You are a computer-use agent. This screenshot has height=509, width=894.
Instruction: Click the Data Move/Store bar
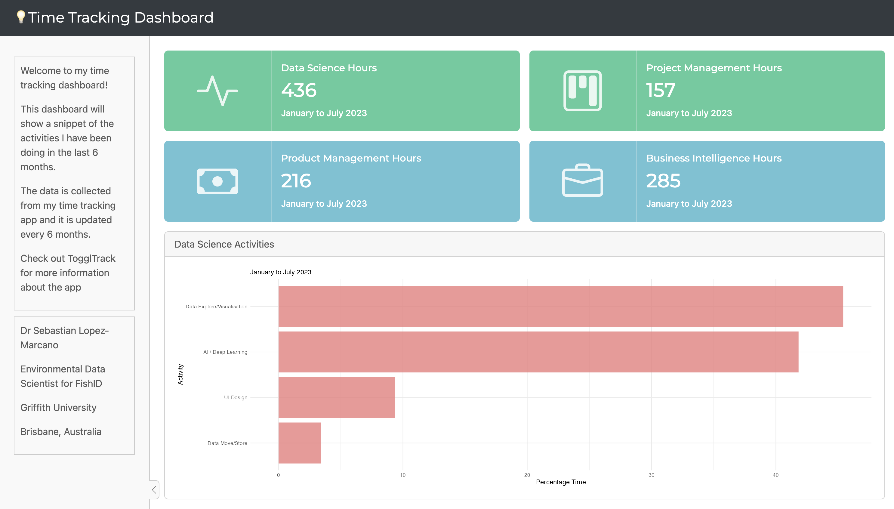coord(300,443)
